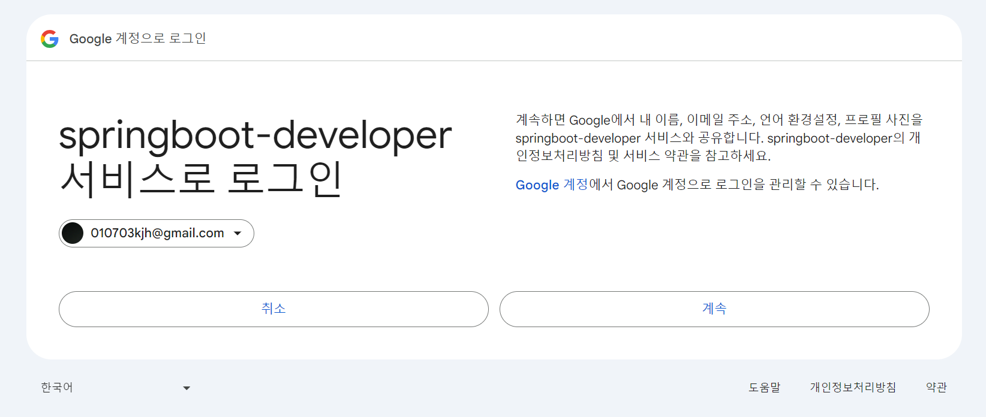Click the paragraph starting with '계속하면 Google에서'
The image size is (986, 417).
(x=719, y=138)
